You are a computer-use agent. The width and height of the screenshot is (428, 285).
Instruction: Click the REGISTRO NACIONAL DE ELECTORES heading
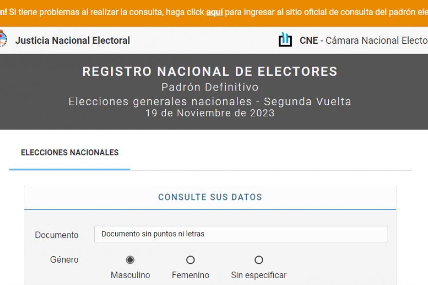point(210,71)
